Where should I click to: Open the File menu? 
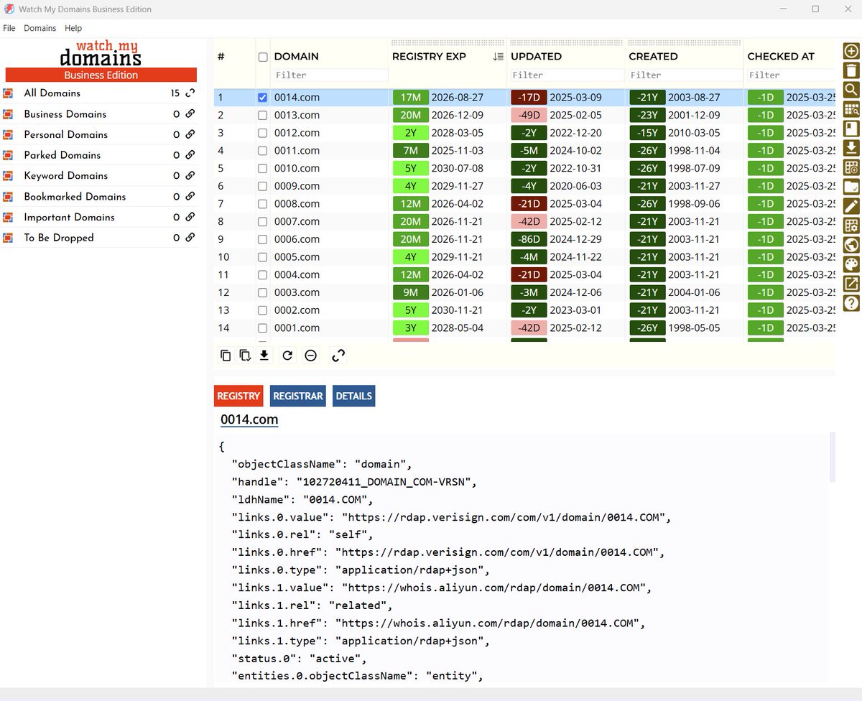(x=9, y=28)
